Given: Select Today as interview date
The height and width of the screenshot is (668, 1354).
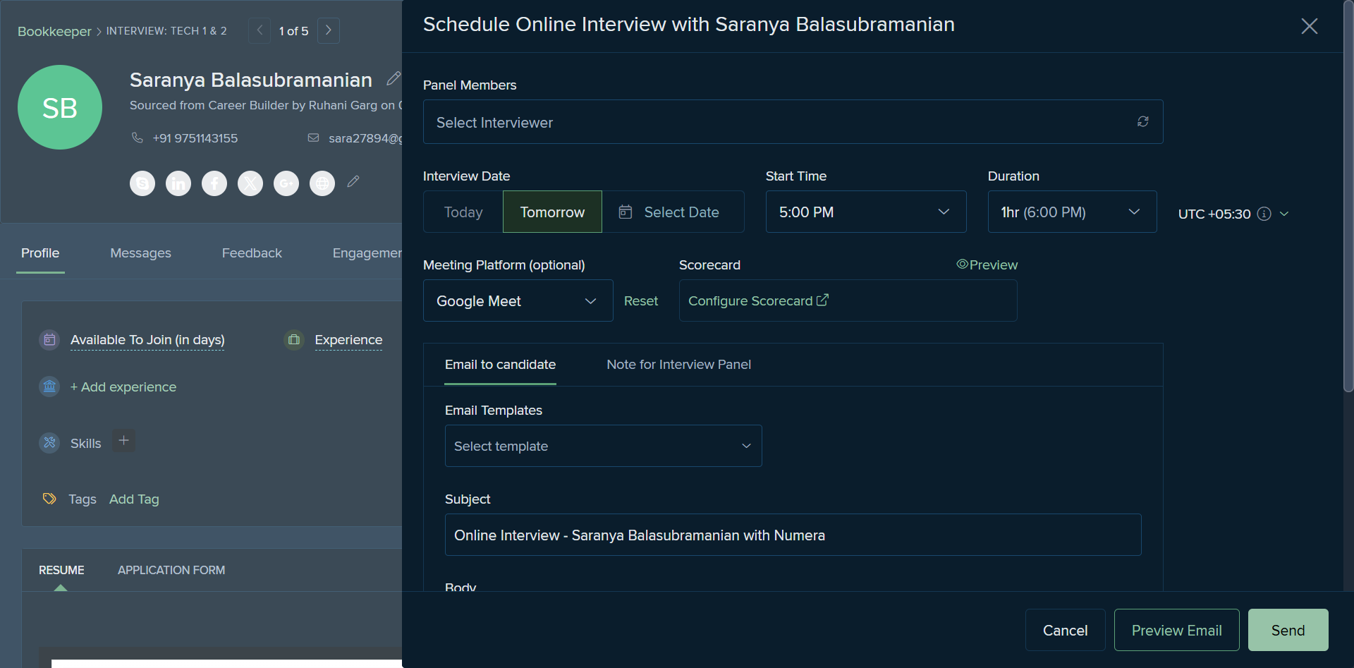Looking at the screenshot, I should coord(463,212).
